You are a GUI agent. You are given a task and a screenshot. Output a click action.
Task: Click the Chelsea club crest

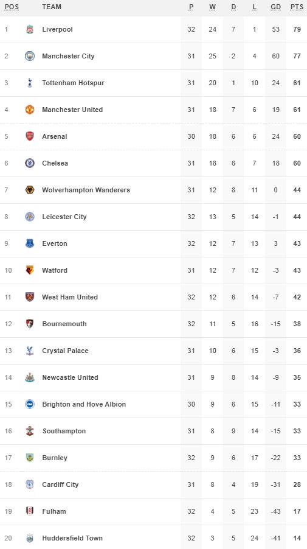pos(30,163)
